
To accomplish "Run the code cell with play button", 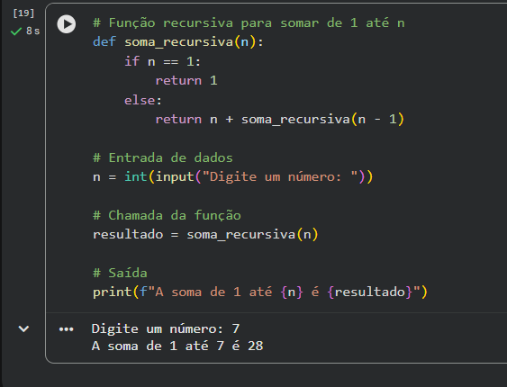I will [67, 24].
